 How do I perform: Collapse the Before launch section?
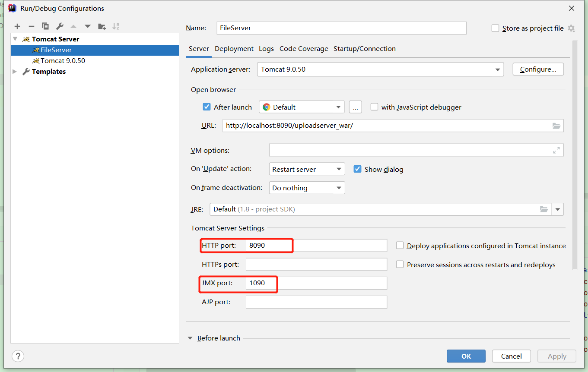[190, 338]
